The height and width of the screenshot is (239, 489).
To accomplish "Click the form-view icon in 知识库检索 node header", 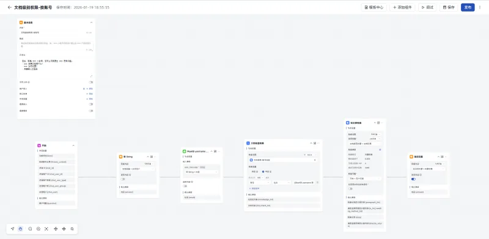I will tap(378, 123).
